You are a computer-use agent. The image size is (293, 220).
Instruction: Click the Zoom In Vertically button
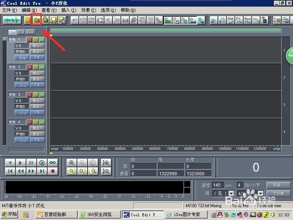coord(106,162)
